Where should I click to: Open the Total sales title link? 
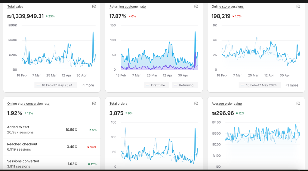coord(15,7)
